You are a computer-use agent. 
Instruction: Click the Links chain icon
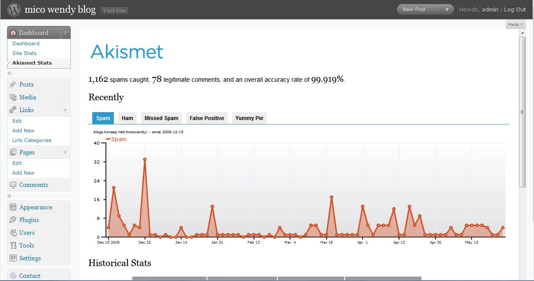(13, 110)
